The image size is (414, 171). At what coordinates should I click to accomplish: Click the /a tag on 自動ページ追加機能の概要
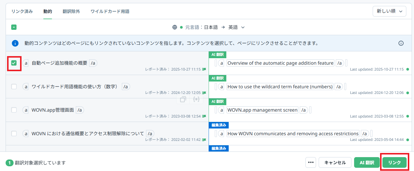tap(93, 63)
